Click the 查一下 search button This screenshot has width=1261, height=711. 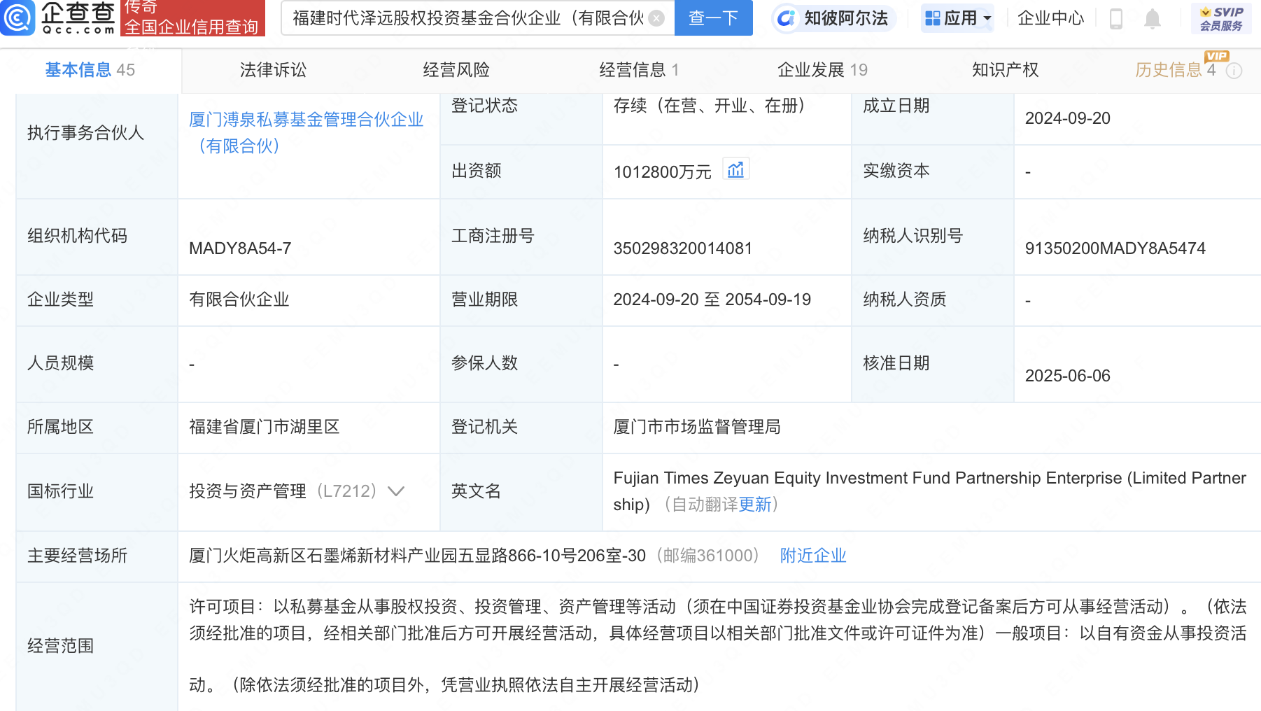click(x=713, y=18)
